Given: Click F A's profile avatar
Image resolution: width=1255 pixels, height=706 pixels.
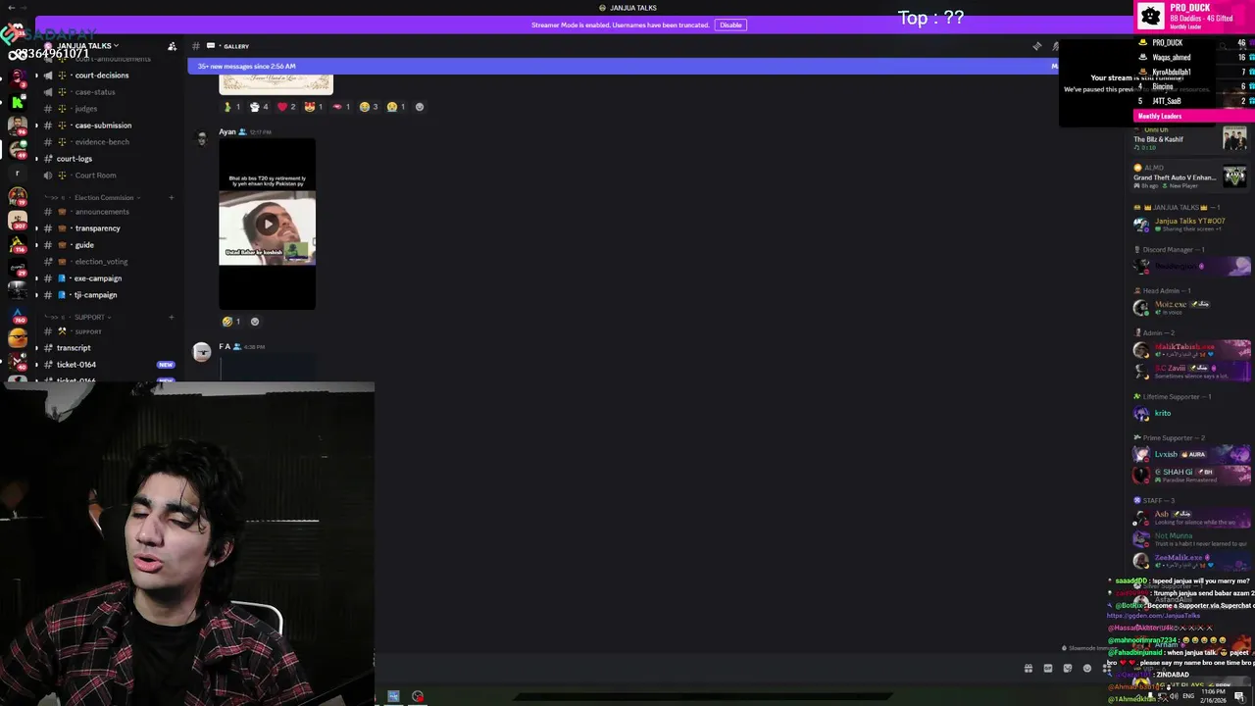Looking at the screenshot, I should [x=202, y=353].
